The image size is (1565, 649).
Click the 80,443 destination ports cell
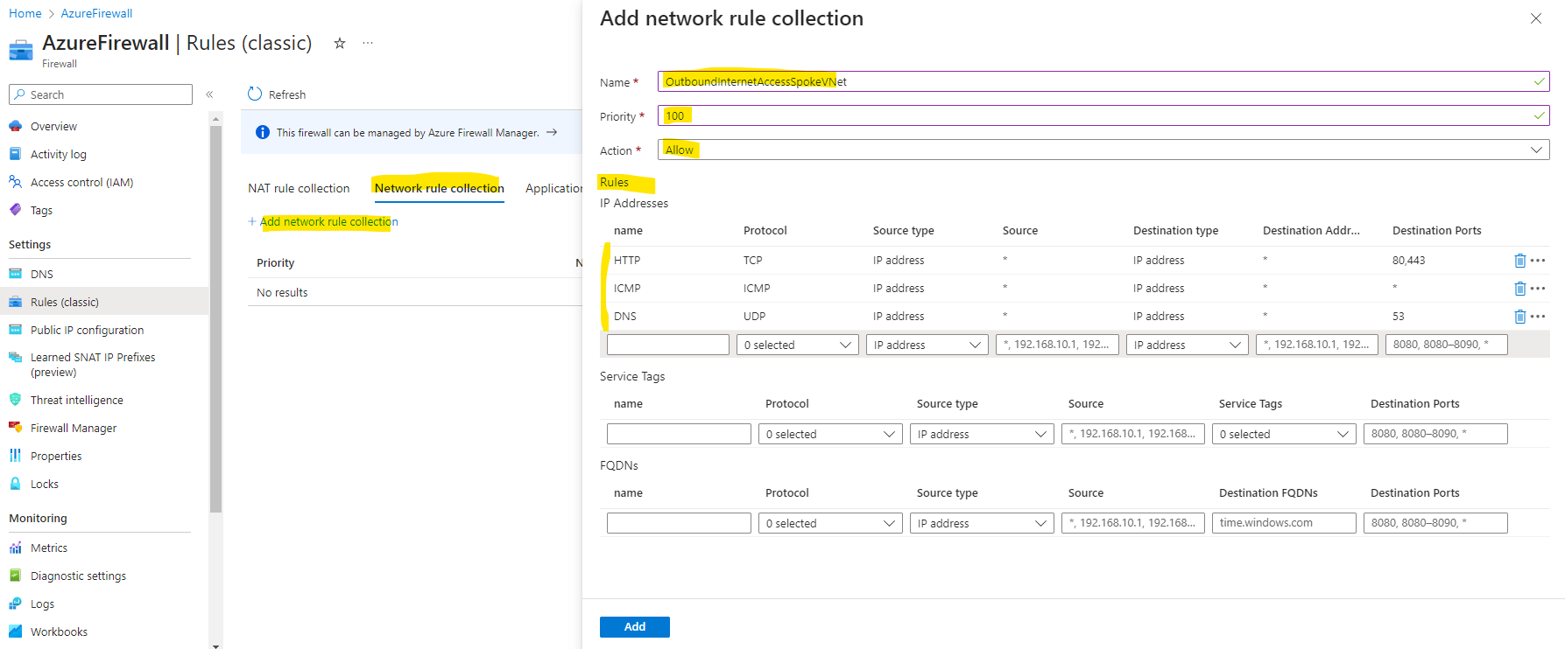(1408, 261)
